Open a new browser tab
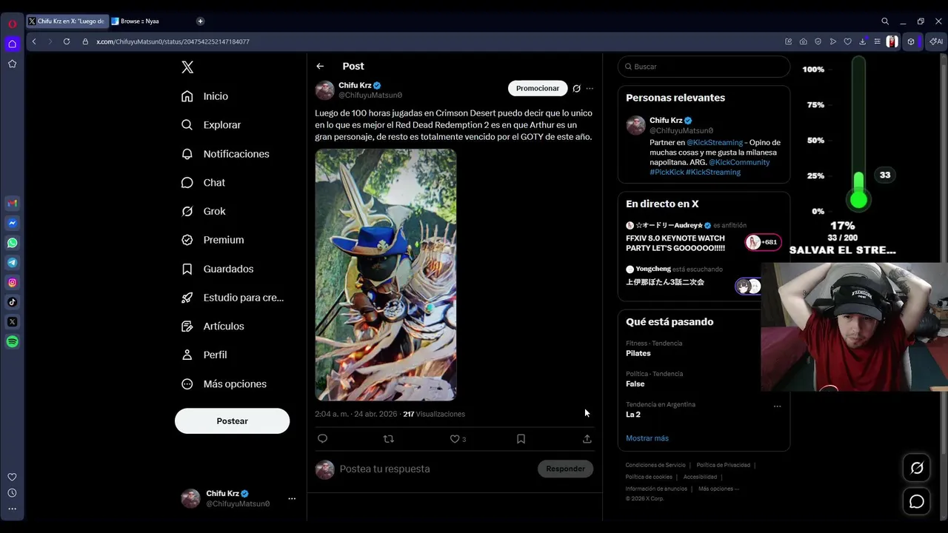 click(200, 21)
